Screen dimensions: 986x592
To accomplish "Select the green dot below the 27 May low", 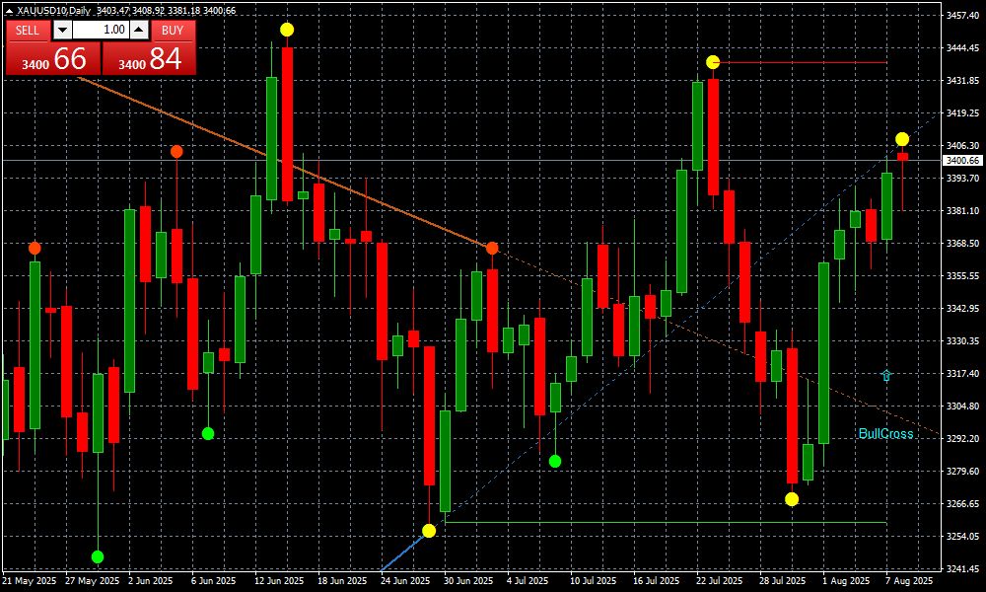I will [x=98, y=556].
